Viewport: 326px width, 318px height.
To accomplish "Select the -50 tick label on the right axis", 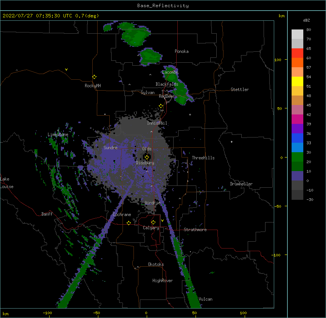I will (278, 206).
